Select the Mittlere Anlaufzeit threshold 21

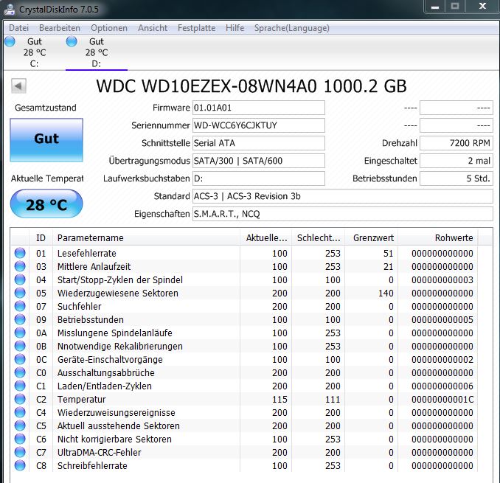pyautogui.click(x=388, y=266)
